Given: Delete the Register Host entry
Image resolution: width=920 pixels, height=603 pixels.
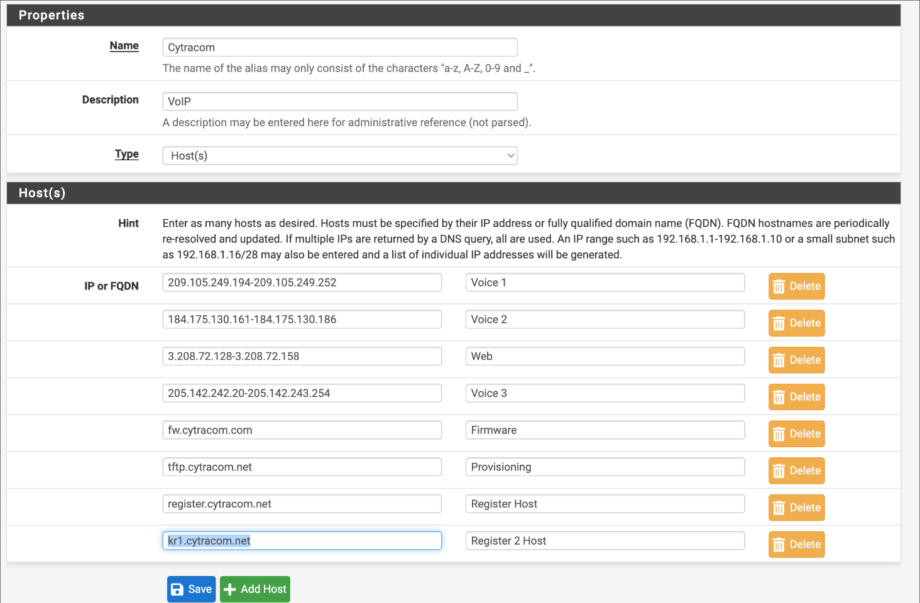Looking at the screenshot, I should (796, 508).
